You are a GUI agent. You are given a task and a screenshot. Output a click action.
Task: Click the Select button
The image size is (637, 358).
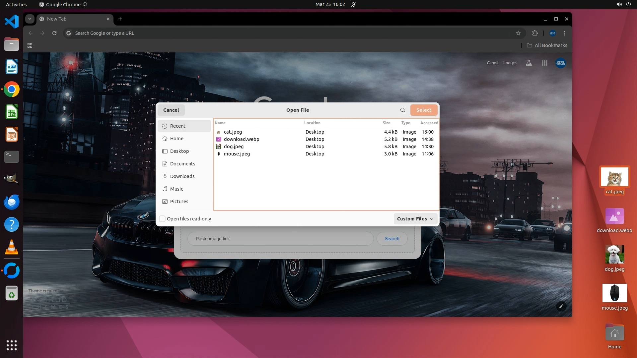(424, 110)
